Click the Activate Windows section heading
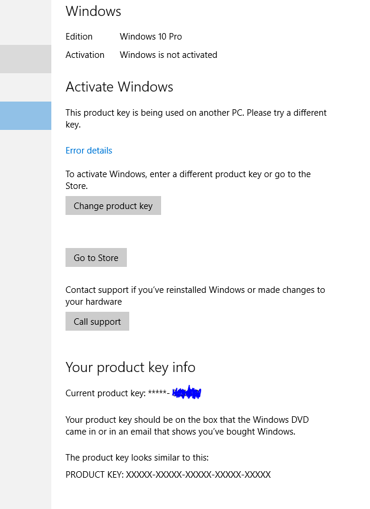 point(119,87)
